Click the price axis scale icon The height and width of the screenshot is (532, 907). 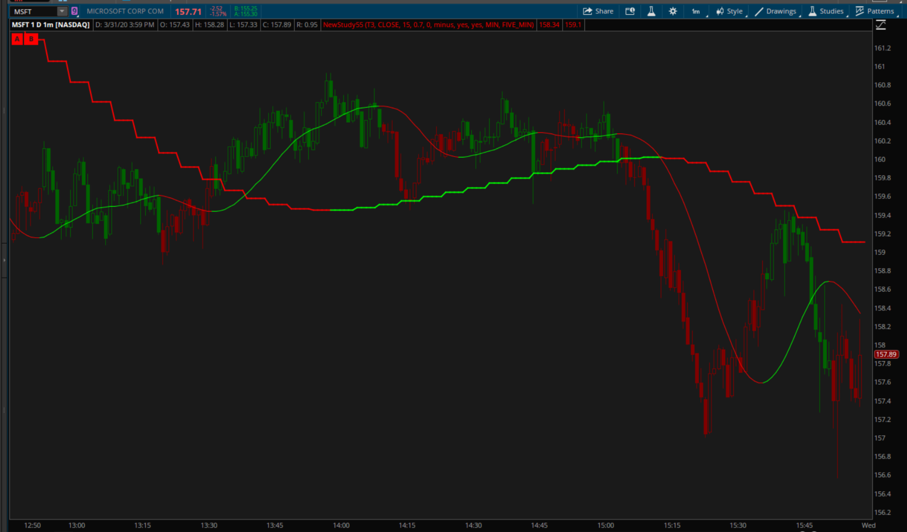coord(881,25)
